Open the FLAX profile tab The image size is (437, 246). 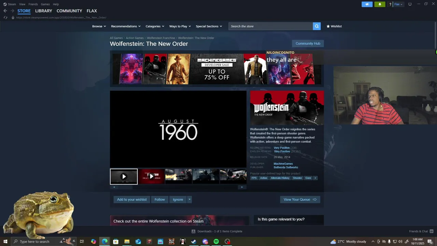92,11
